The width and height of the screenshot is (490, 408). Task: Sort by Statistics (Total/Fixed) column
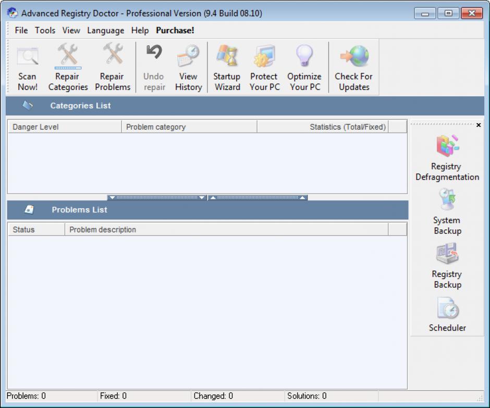pyautogui.click(x=323, y=127)
